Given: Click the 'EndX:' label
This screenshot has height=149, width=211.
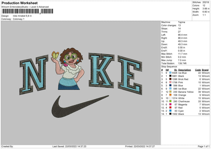Looking at the screenshot, I should pyautogui.click(x=164, y=47).
